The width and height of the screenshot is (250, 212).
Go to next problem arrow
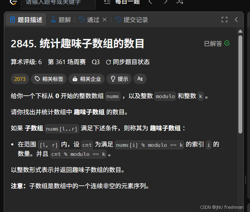pos(166,2)
